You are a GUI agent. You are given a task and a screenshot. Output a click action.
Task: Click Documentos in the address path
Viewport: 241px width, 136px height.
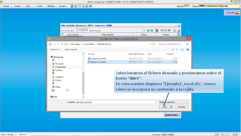click(89, 44)
